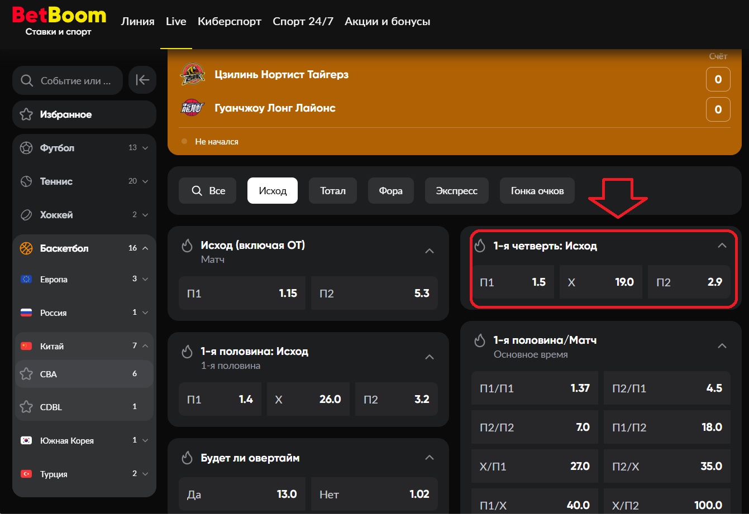Click the star icon next to Избранное
The image size is (749, 514).
(26, 114)
